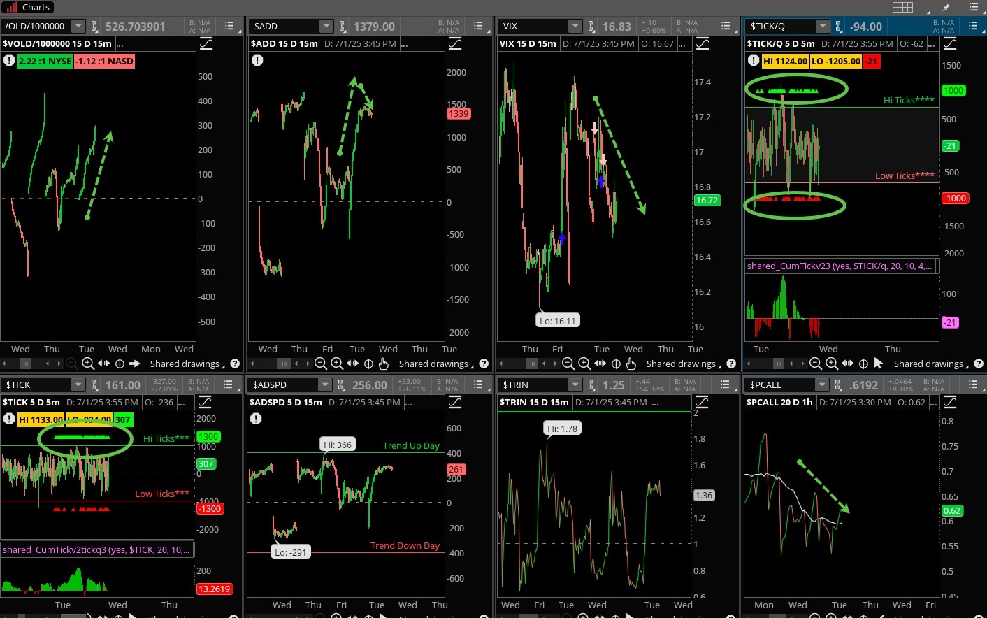Select crosshair pan tool on VIX chart
Screen dimensions: 987x618
[x=616, y=364]
